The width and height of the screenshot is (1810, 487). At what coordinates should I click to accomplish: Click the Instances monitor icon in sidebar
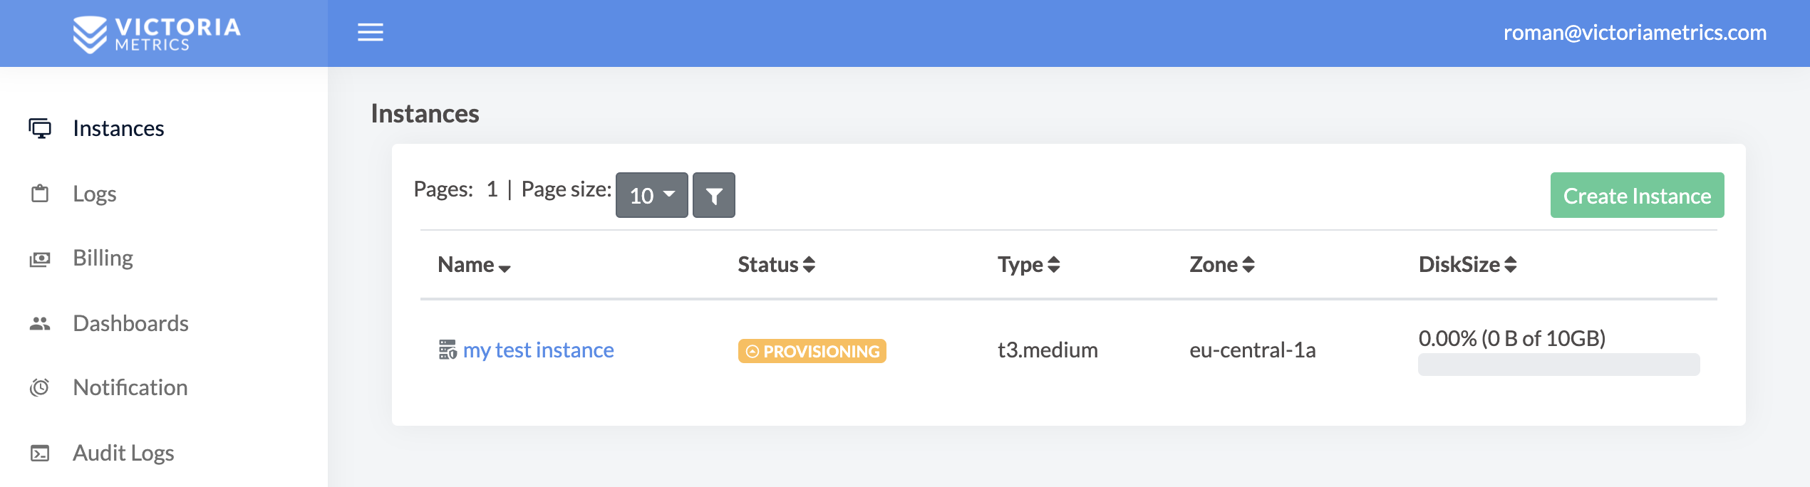40,128
